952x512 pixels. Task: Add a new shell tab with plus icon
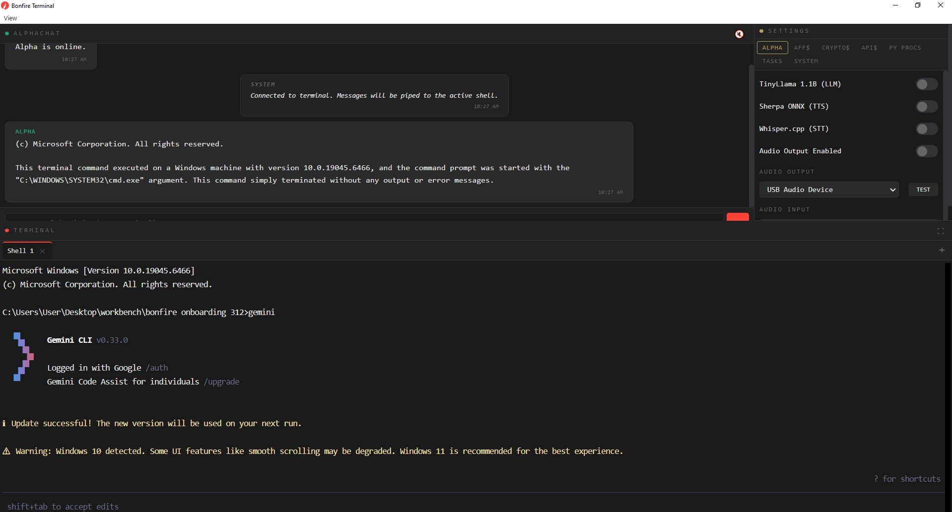click(942, 250)
